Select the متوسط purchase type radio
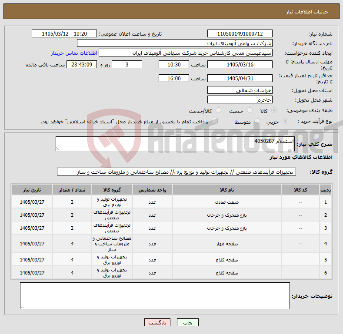Screen dimensions: 343x334 [x=257, y=121]
